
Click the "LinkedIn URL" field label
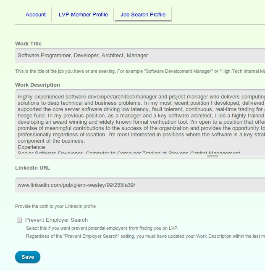coord(33,168)
